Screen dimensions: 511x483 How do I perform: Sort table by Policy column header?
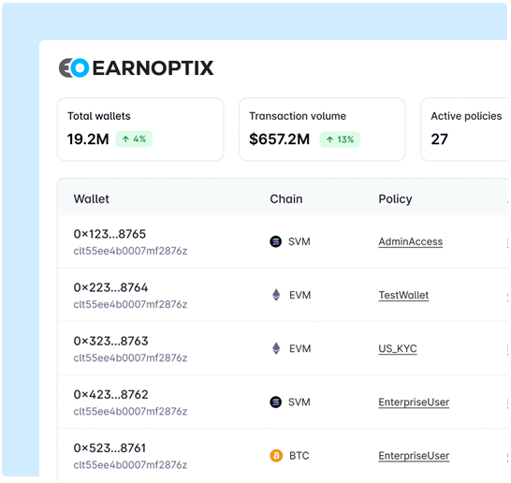tap(395, 198)
